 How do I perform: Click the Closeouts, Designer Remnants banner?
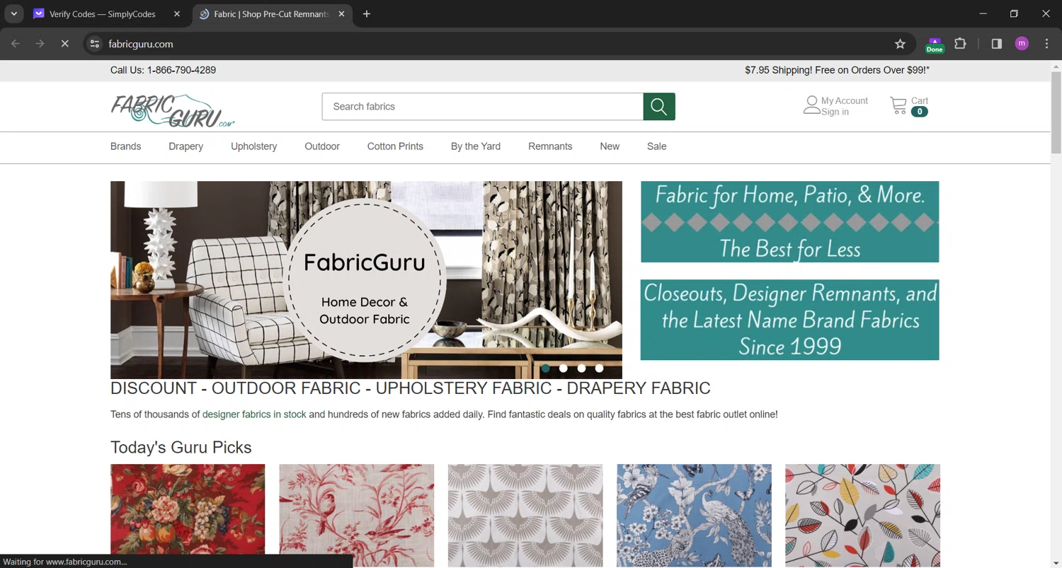tap(789, 320)
